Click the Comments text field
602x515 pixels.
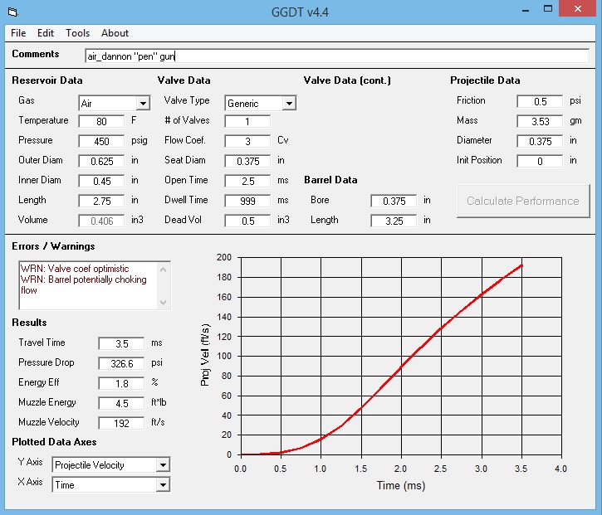point(337,56)
